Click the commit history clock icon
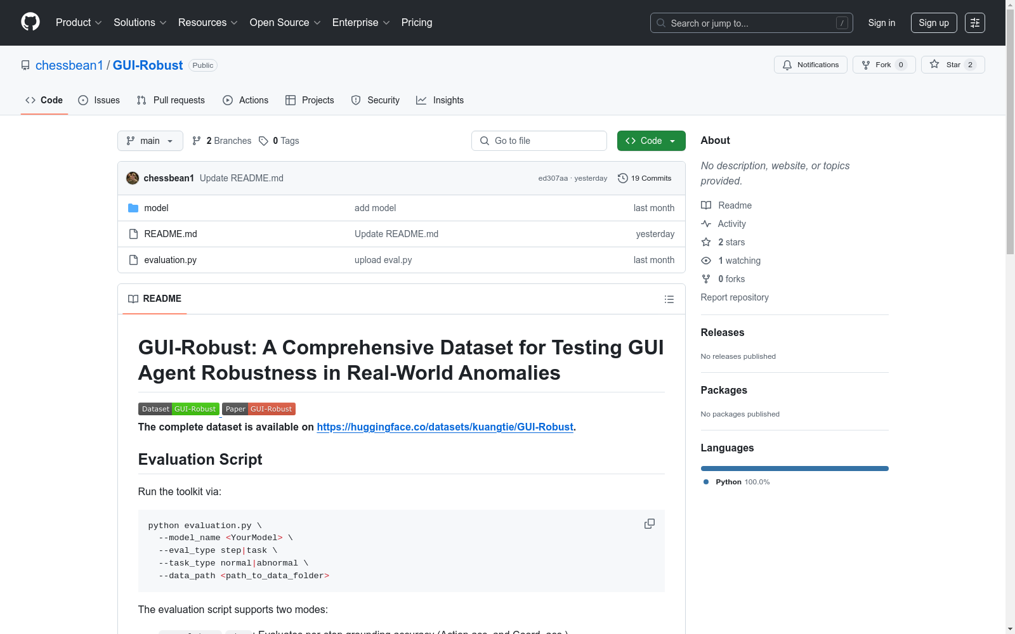The width and height of the screenshot is (1015, 634). pyautogui.click(x=623, y=178)
